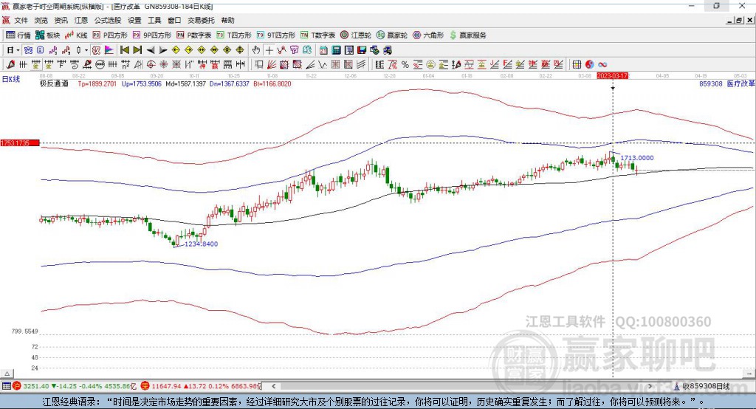Viewport: 756px width, 409px height.
Task: Click the Shanghai index 3251.40 status
Action: 76,386
